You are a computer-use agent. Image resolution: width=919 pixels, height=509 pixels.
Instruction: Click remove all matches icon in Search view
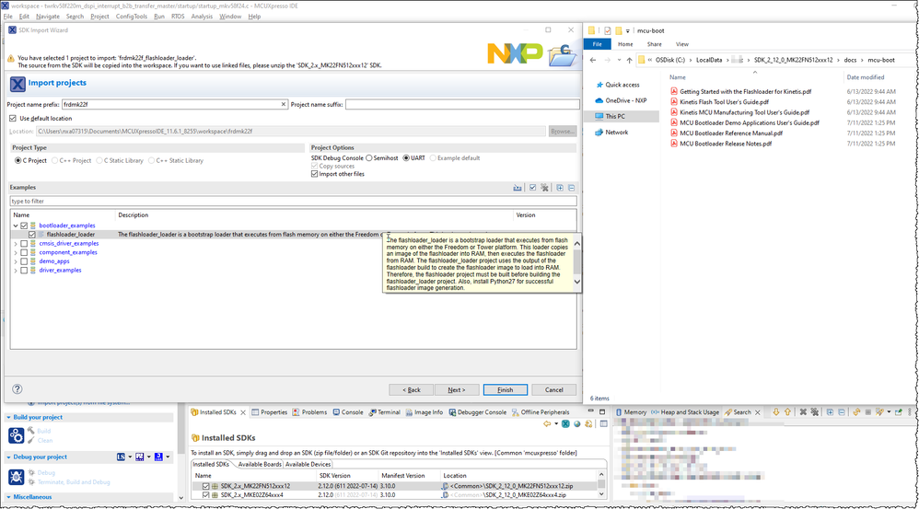tap(815, 412)
